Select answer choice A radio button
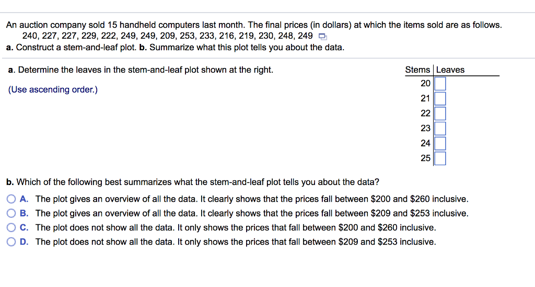The image size is (535, 287). (x=11, y=199)
